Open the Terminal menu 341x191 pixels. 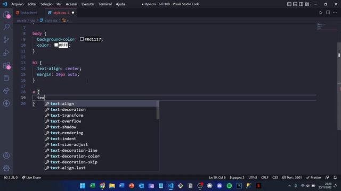(105, 4)
